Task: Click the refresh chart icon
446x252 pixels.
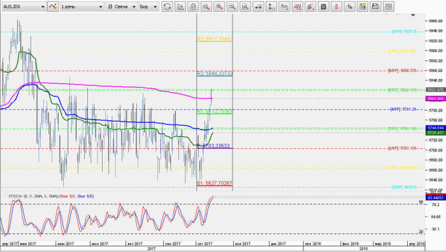Action: 167,6
